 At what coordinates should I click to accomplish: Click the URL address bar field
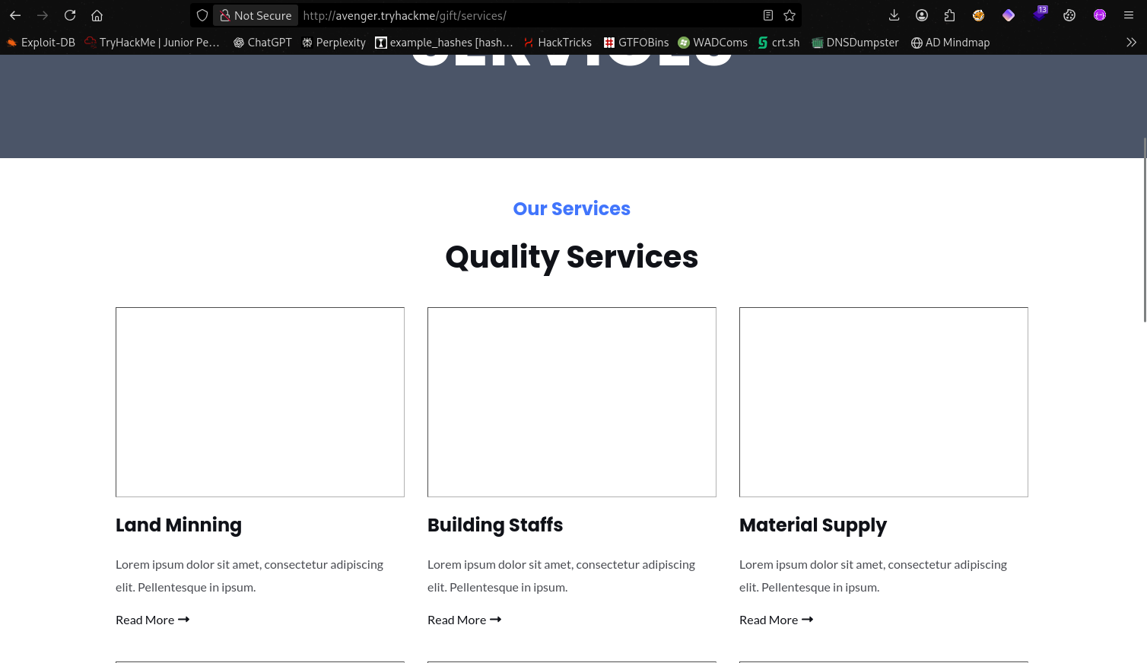[525, 15]
